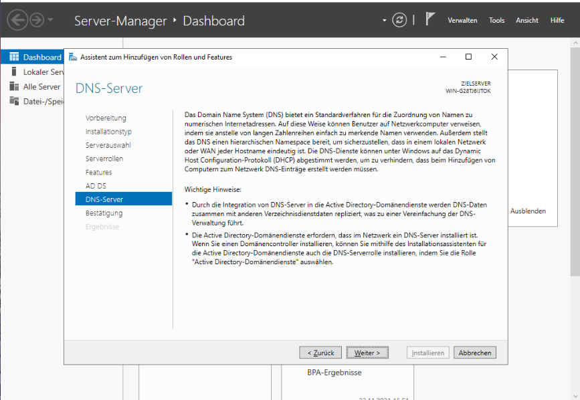This screenshot has height=400, width=580.
Task: Expand the navigation history dropdown arrow
Action: pyautogui.click(x=52, y=20)
